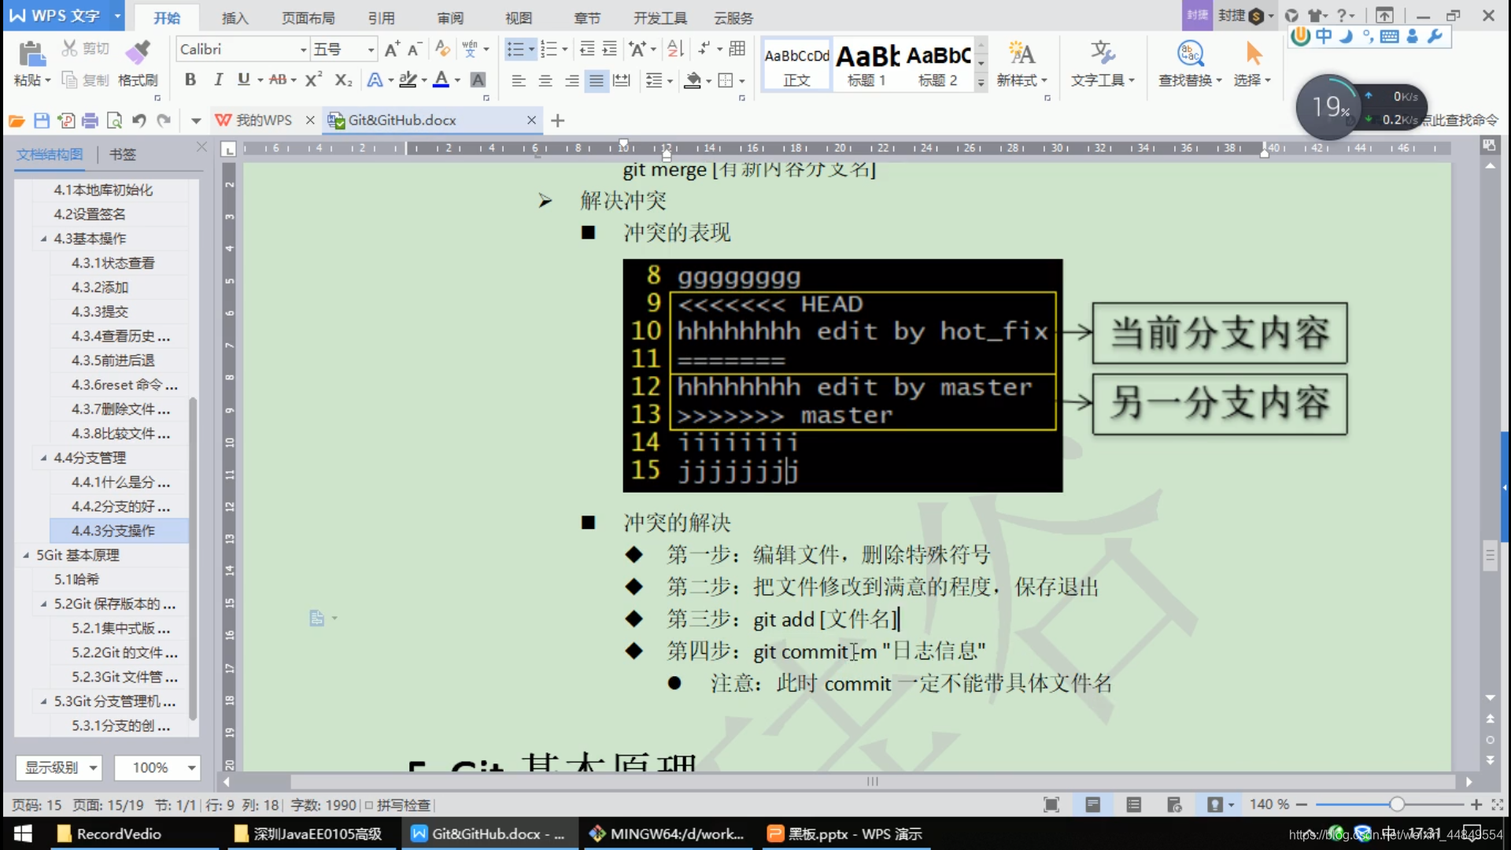This screenshot has height=850, width=1511.
Task: Apply the 标题 1 style
Action: click(866, 65)
